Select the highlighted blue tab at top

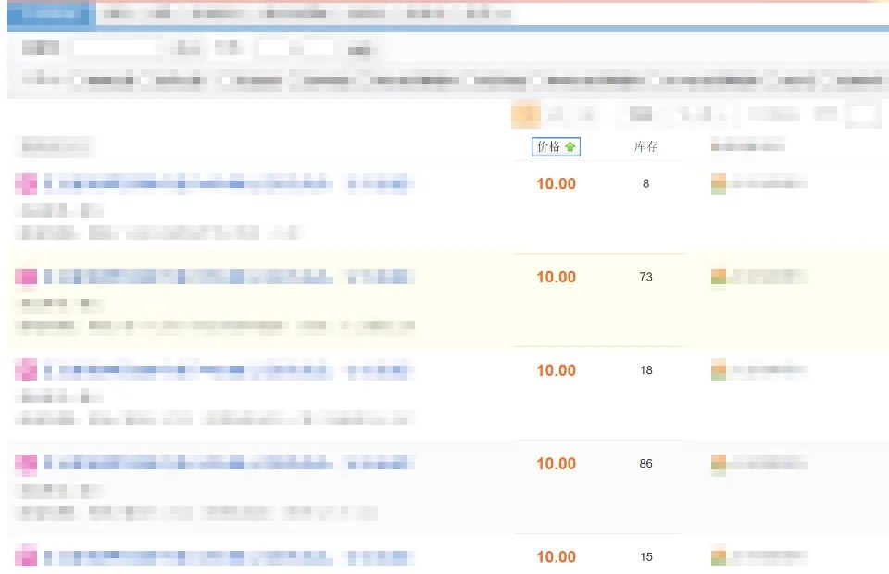click(x=49, y=13)
